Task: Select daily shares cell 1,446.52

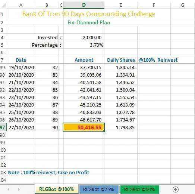Action: point(121,82)
